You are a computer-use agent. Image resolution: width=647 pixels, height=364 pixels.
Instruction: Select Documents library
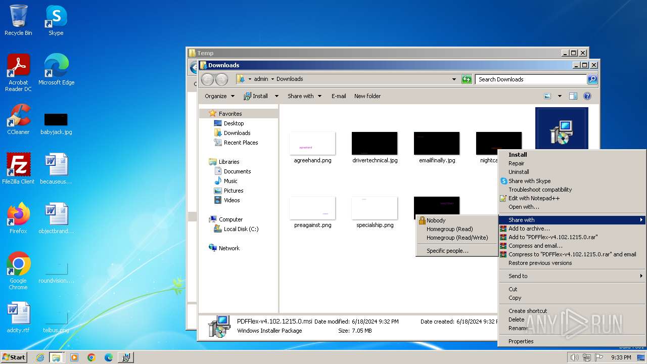[x=237, y=171]
